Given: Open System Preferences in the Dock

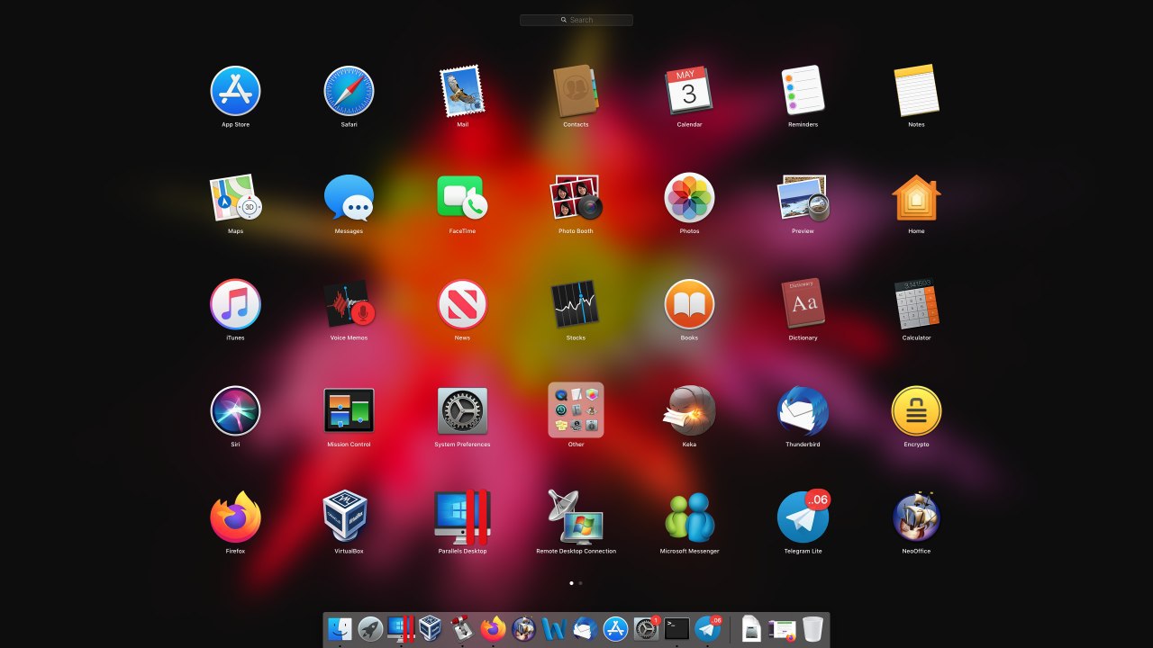Looking at the screenshot, I should [646, 629].
